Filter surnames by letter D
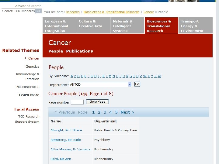The width and height of the screenshot is (219, 164). point(82,76)
